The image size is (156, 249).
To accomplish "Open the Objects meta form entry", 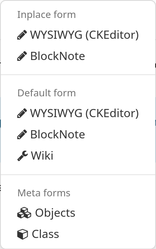I will [78, 213].
